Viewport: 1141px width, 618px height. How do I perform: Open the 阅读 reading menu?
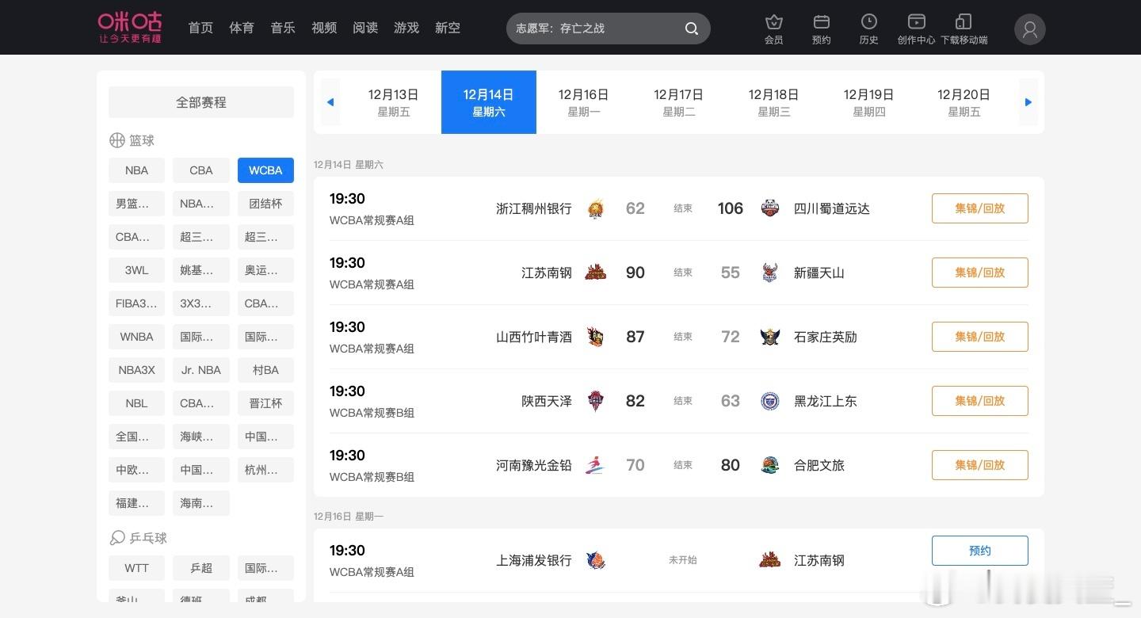point(365,28)
